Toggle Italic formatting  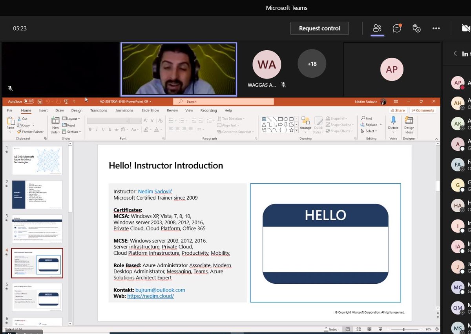(x=97, y=130)
